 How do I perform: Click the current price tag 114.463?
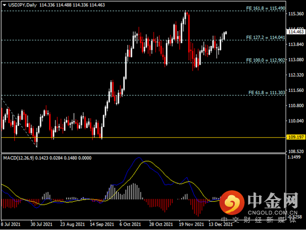[296, 32]
